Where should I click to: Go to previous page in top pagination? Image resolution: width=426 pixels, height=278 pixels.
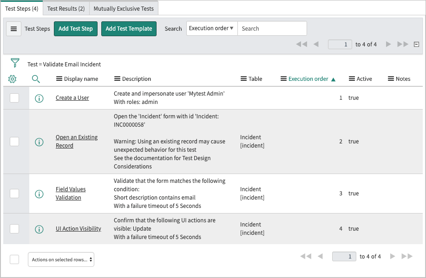pyautogui.click(x=316, y=44)
